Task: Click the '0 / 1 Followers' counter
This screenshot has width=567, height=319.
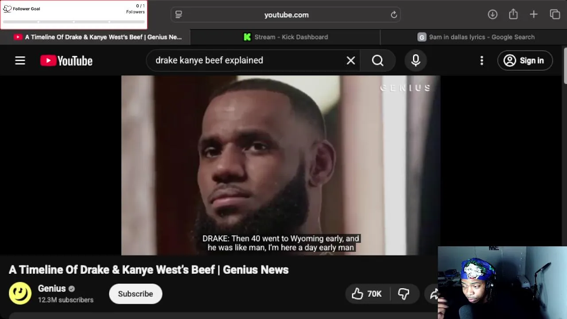Action: pos(136,9)
